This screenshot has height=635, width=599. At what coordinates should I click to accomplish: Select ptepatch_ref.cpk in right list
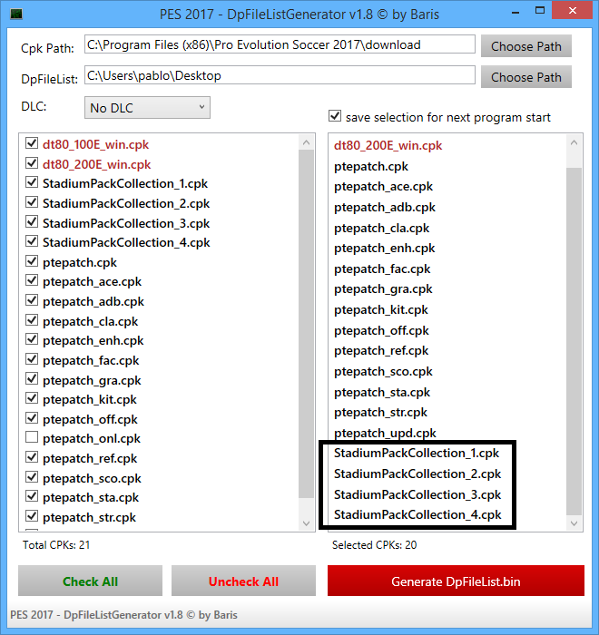(381, 350)
